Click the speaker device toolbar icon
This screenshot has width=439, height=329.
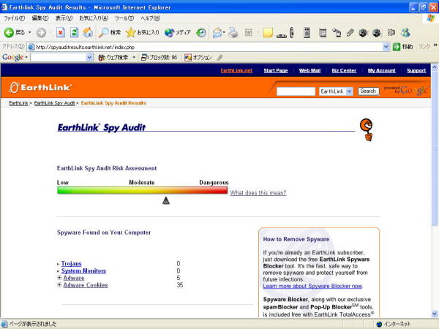(x=307, y=33)
